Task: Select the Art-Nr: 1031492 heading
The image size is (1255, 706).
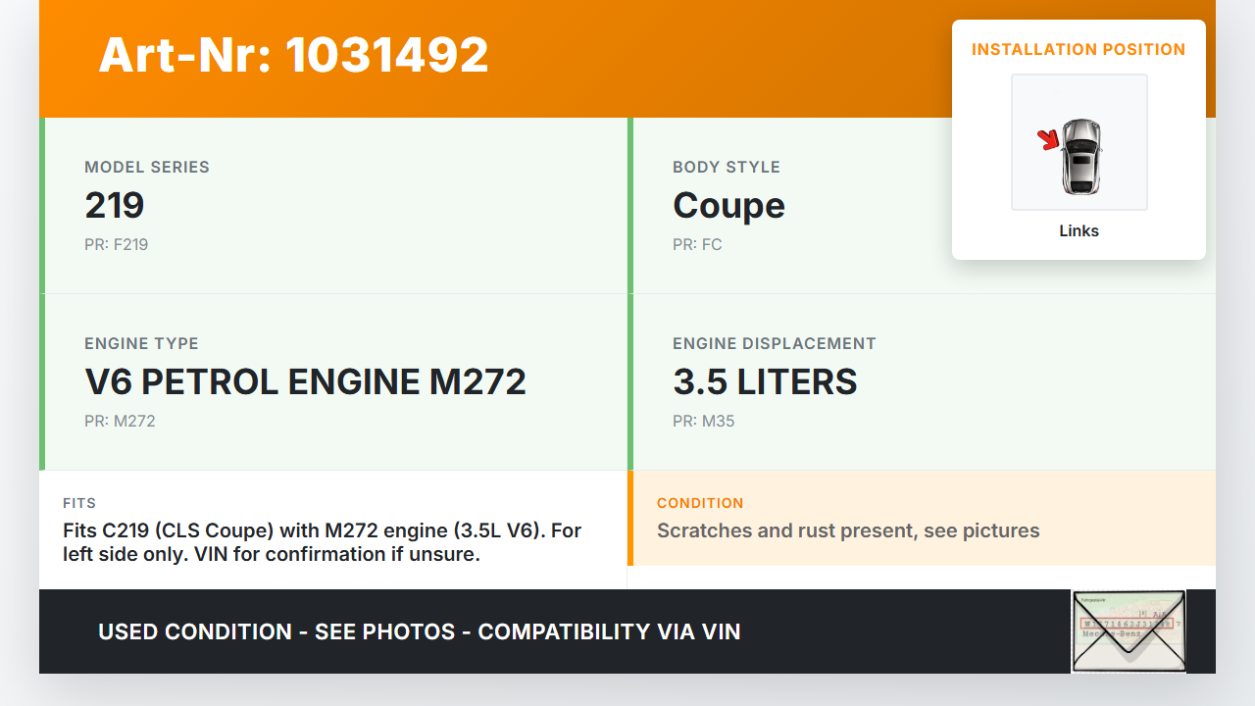Action: tap(293, 55)
